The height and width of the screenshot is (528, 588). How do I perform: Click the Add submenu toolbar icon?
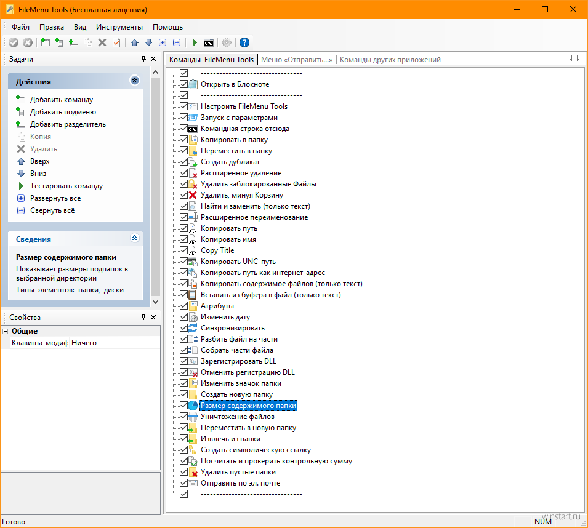(59, 42)
